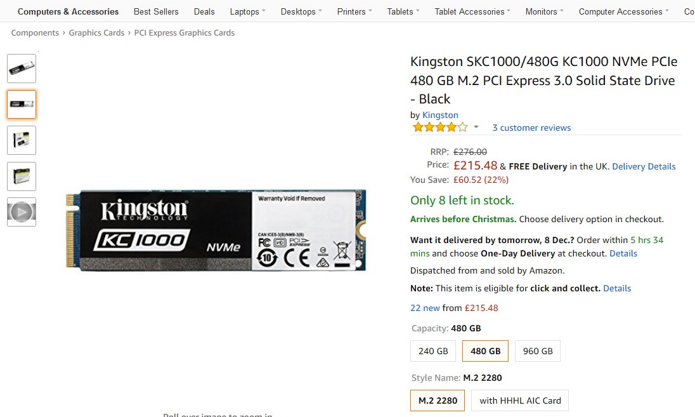Click the four-star rating icon
Image resolution: width=695 pixels, height=417 pixels.
pyautogui.click(x=439, y=128)
